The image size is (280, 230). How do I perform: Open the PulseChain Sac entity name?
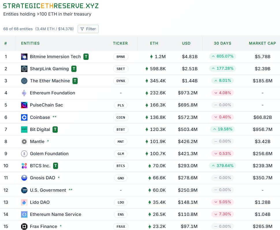pos(46,105)
